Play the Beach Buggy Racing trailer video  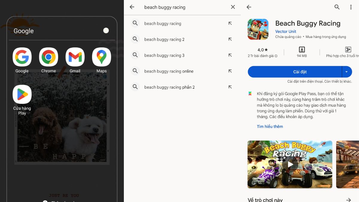[290, 164]
